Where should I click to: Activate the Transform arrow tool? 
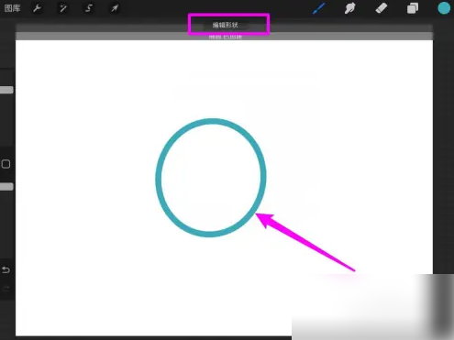coord(115,8)
